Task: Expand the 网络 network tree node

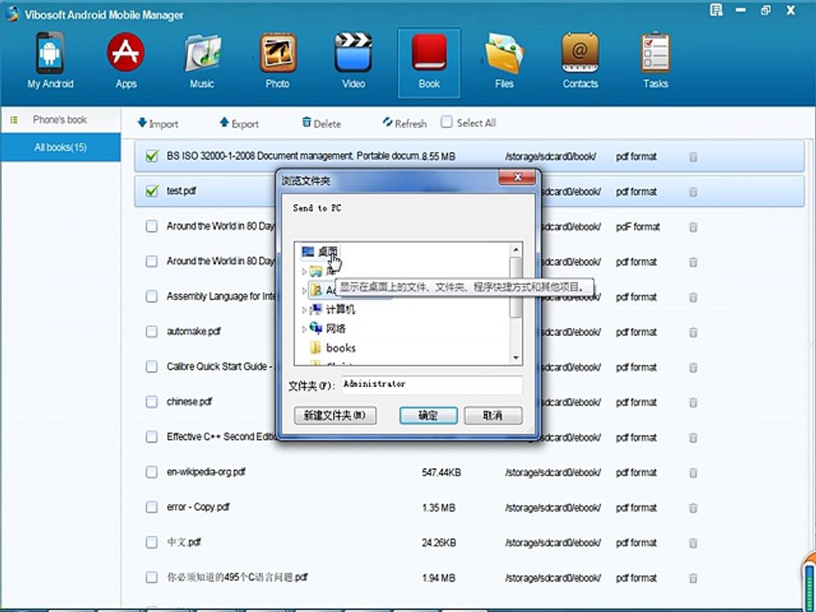Action: click(x=304, y=329)
